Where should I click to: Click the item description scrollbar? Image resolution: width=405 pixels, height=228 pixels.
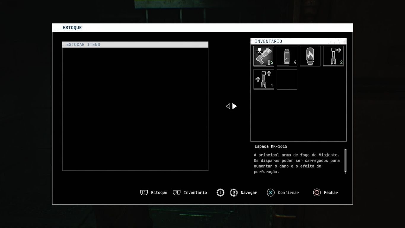(345, 161)
